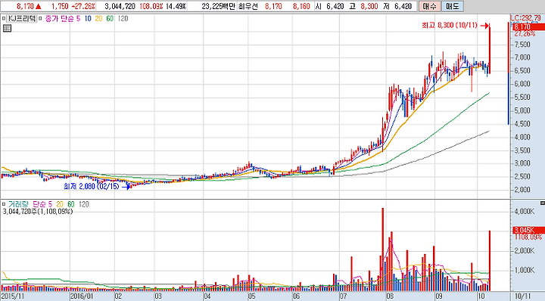Select price moving average 60
This screenshot has height=301, width=545.
click(x=110, y=18)
